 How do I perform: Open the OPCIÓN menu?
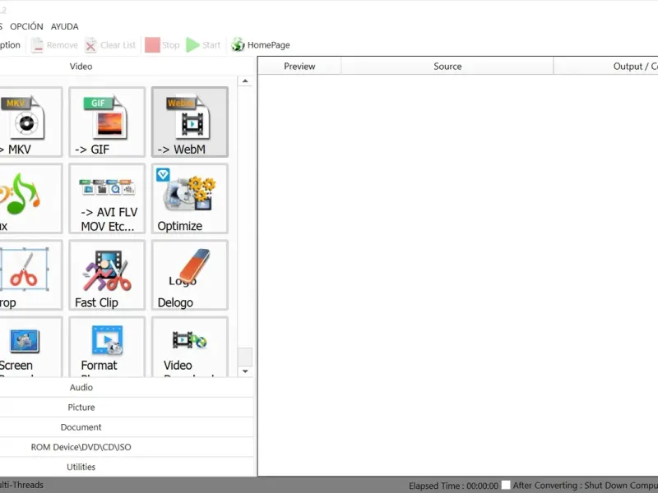click(26, 26)
